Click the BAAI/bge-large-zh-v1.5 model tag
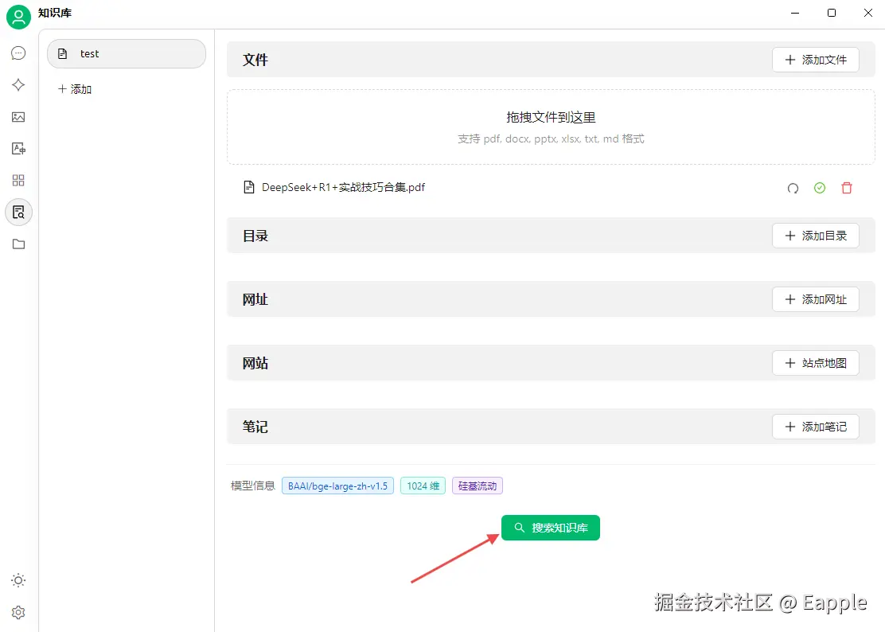This screenshot has width=885, height=632. [x=337, y=486]
